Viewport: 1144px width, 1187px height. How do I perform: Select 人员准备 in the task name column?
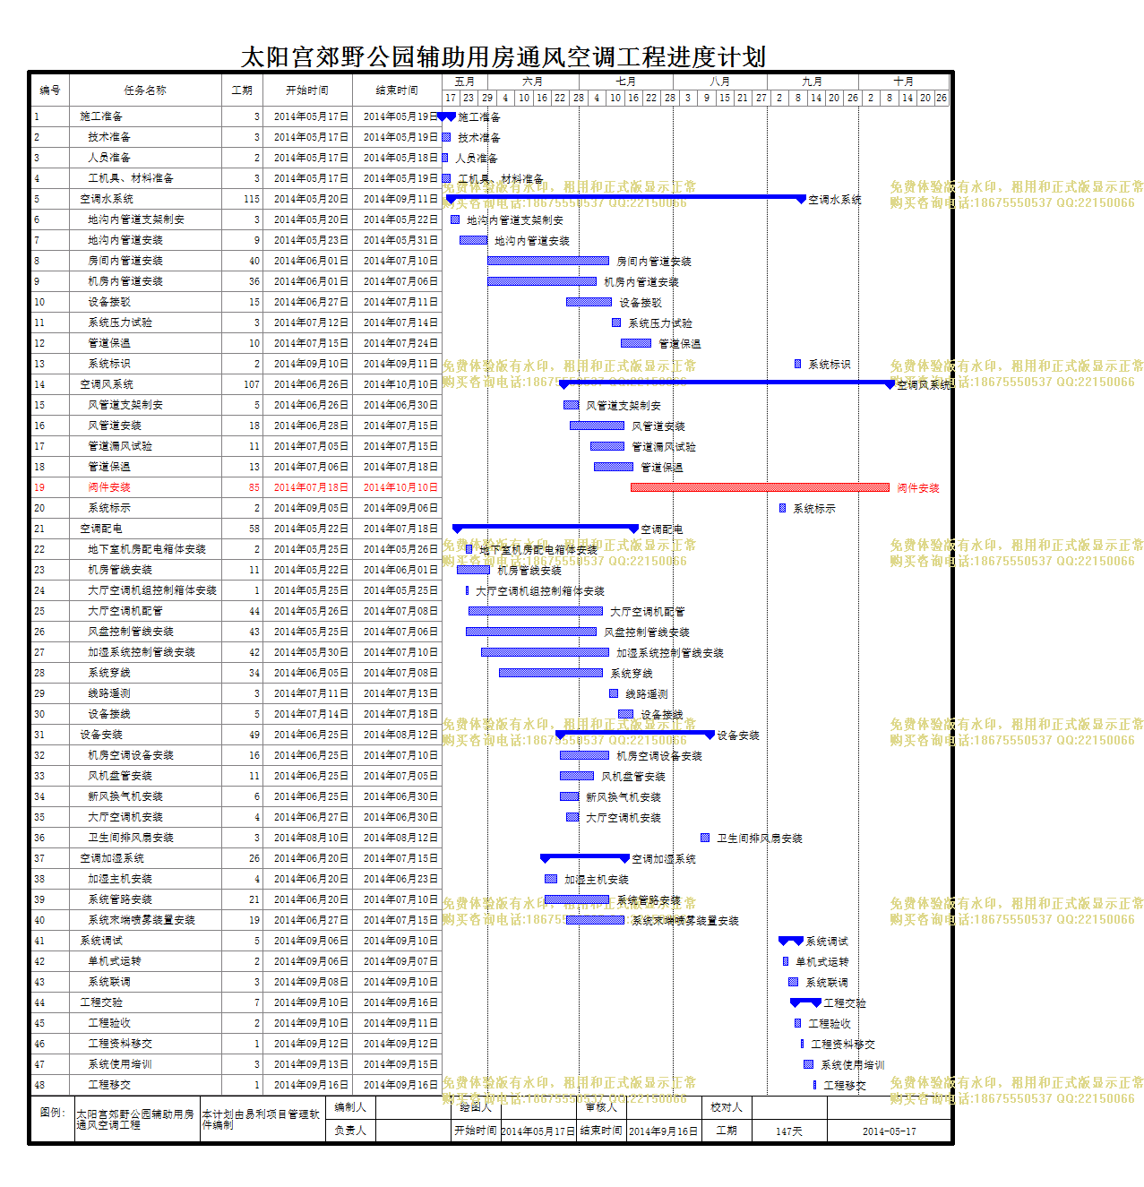(109, 158)
